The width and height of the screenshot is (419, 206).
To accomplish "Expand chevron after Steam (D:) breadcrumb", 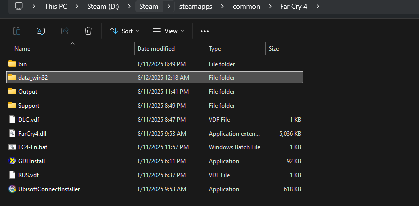I will click(130, 6).
